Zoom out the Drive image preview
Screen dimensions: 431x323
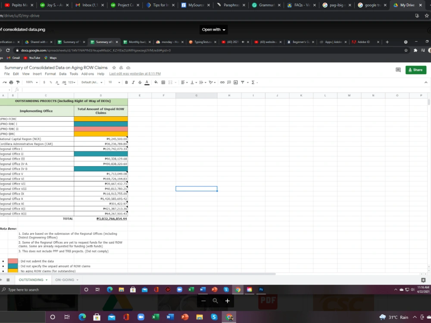pos(203,301)
